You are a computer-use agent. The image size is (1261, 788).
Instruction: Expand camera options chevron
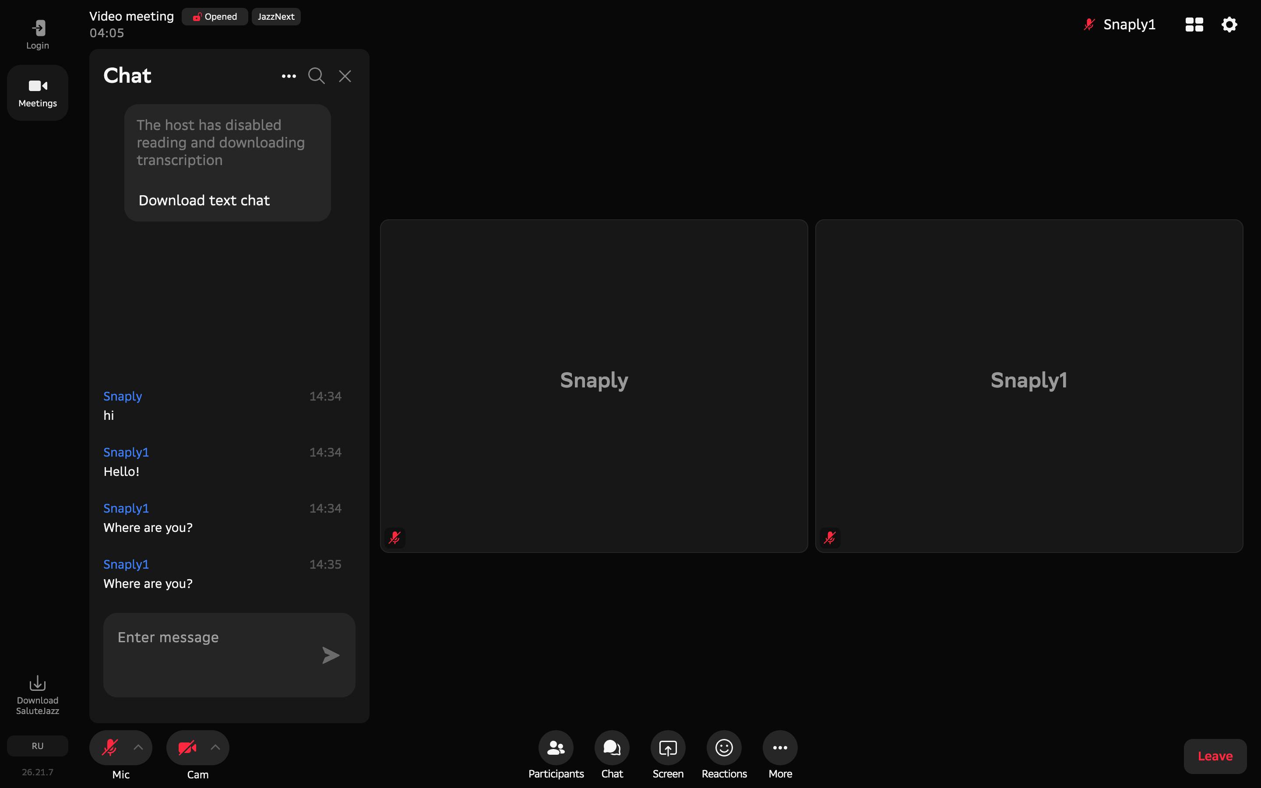point(215,747)
